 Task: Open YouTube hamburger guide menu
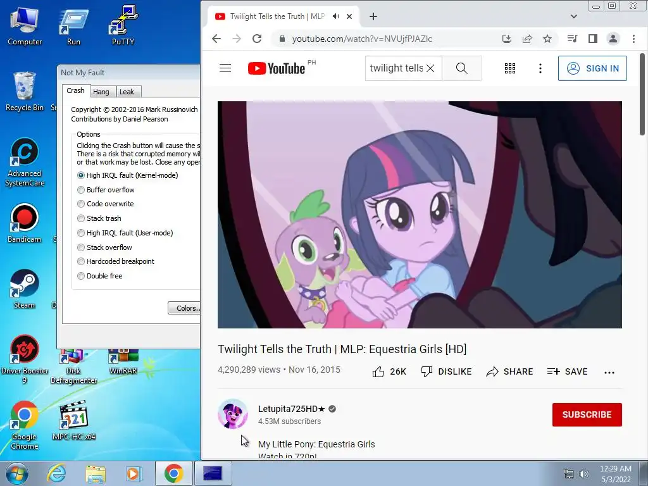225,68
